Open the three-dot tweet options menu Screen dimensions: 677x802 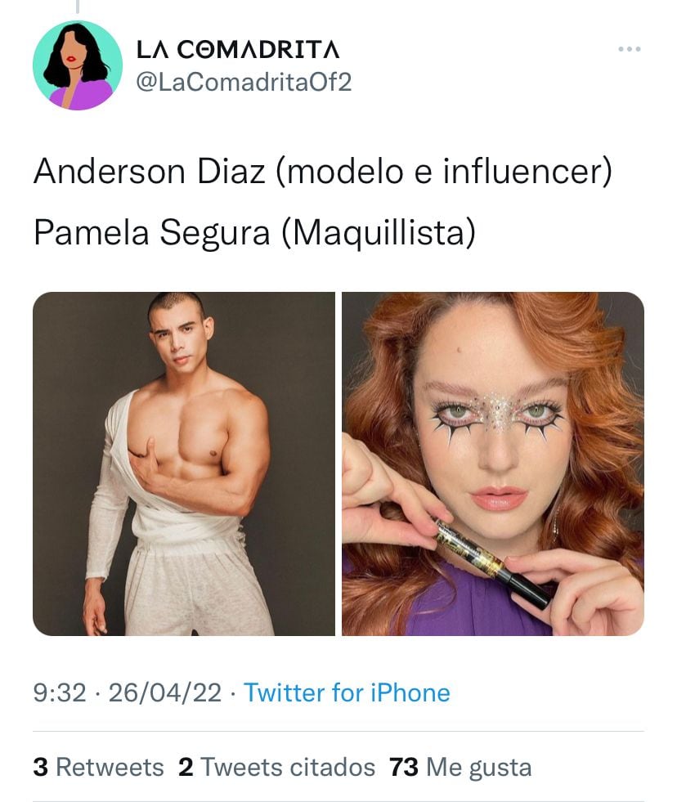(630, 49)
